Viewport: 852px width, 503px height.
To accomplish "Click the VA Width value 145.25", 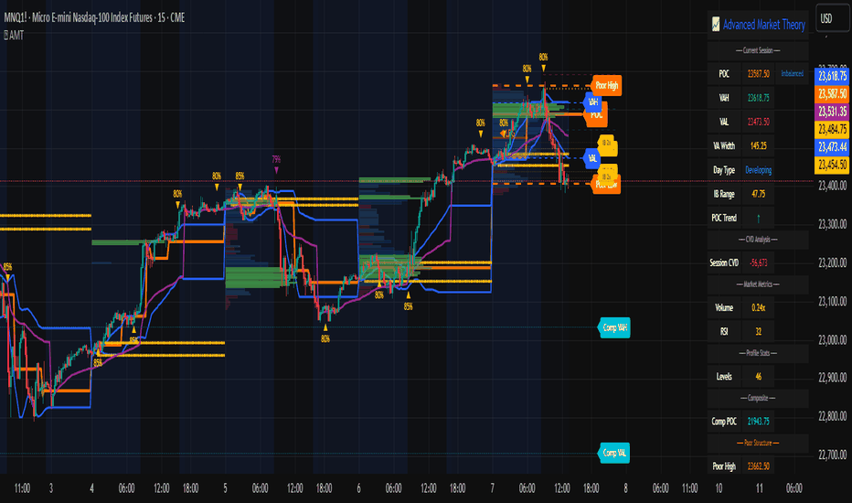I will (758, 145).
